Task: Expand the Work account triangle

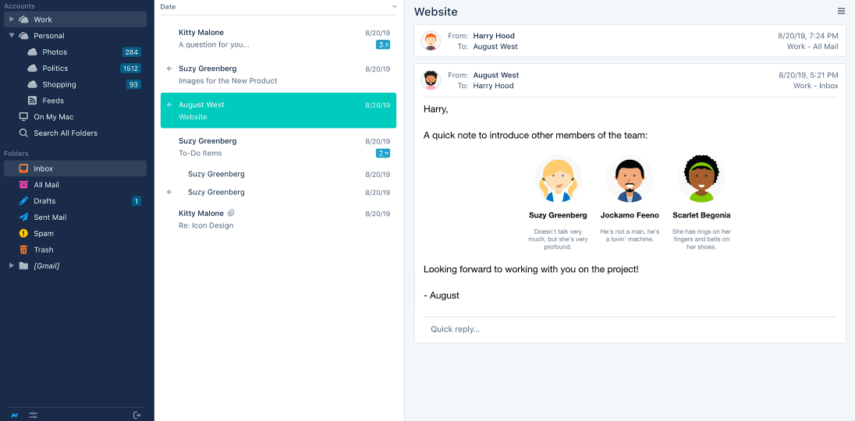Action: pyautogui.click(x=12, y=19)
